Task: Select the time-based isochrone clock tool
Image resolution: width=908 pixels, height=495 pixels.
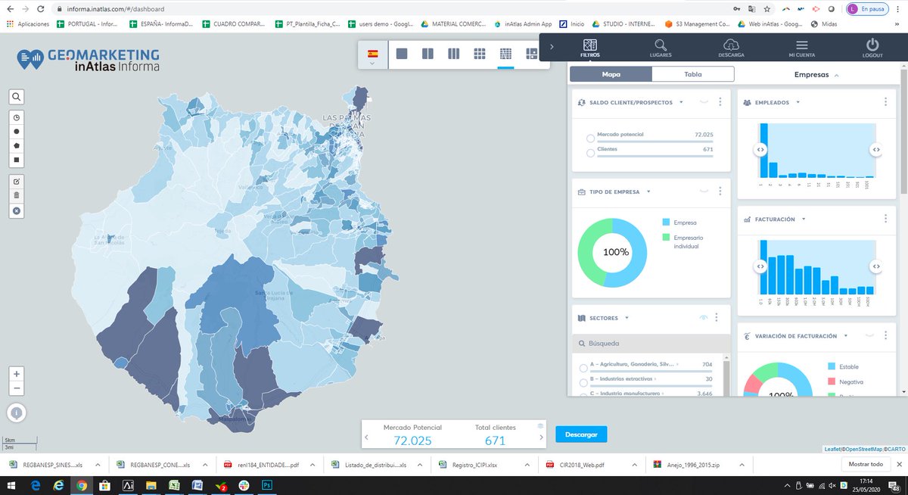Action: pos(17,117)
